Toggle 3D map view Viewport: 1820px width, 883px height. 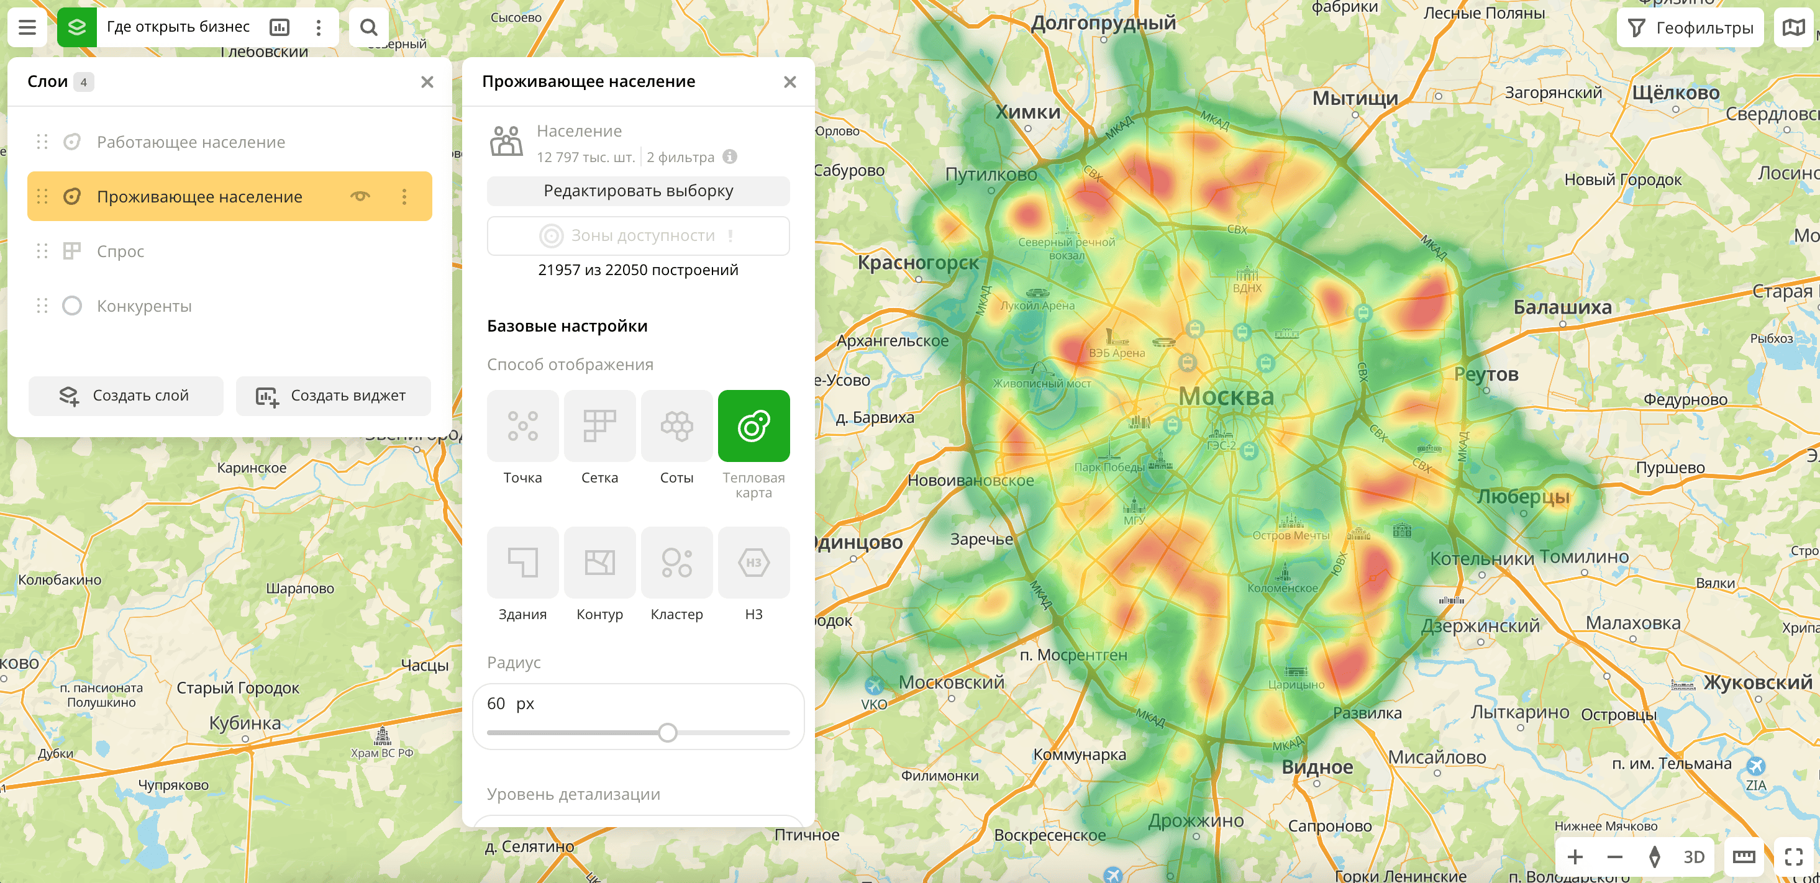(1693, 857)
